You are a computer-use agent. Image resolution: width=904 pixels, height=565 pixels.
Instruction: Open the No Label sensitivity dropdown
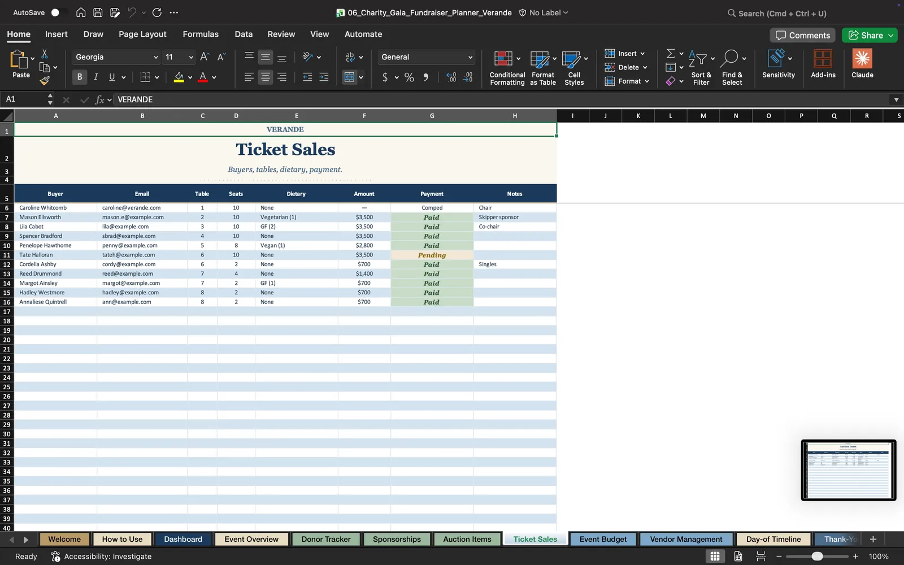[x=544, y=12]
